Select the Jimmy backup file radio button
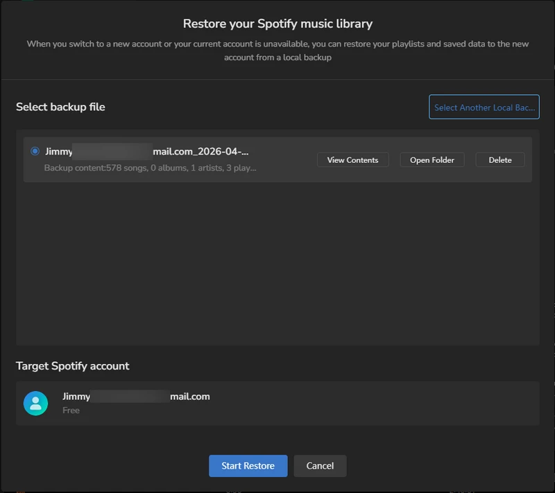 [x=35, y=151]
